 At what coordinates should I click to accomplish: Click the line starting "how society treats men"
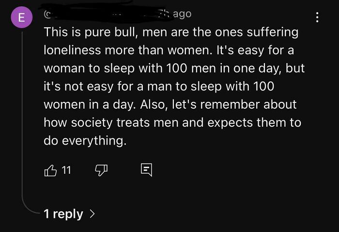[172, 123]
